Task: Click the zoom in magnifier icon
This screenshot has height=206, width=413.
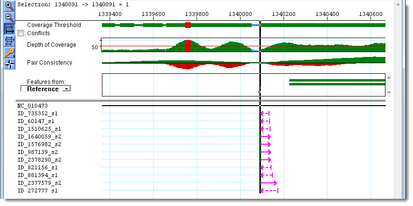Action: coord(10,6)
